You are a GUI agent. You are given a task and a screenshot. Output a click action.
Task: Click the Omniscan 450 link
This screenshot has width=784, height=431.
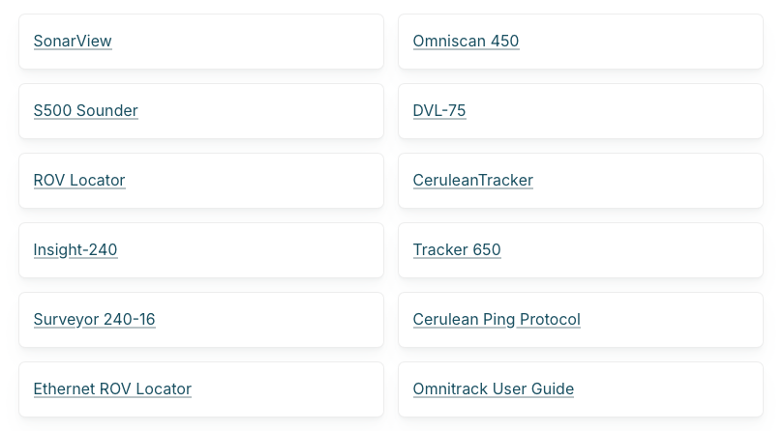466,42
